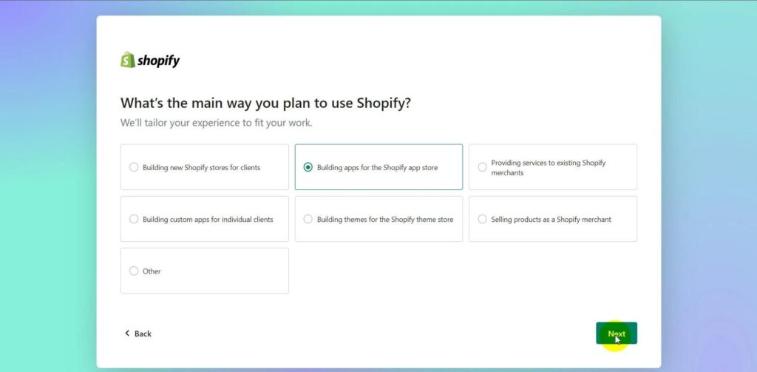Viewport: 757px width, 372px height.
Task: Click 'Building apps for the Shopify app store' label
Action: [x=378, y=168]
